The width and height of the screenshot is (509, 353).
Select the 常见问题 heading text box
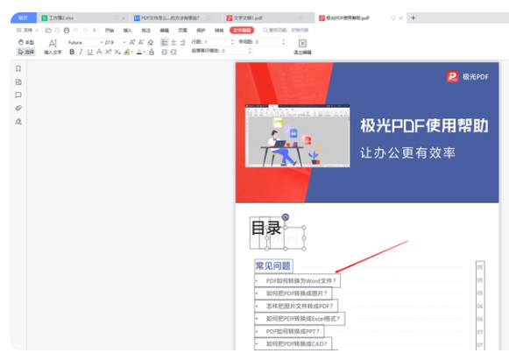click(273, 266)
